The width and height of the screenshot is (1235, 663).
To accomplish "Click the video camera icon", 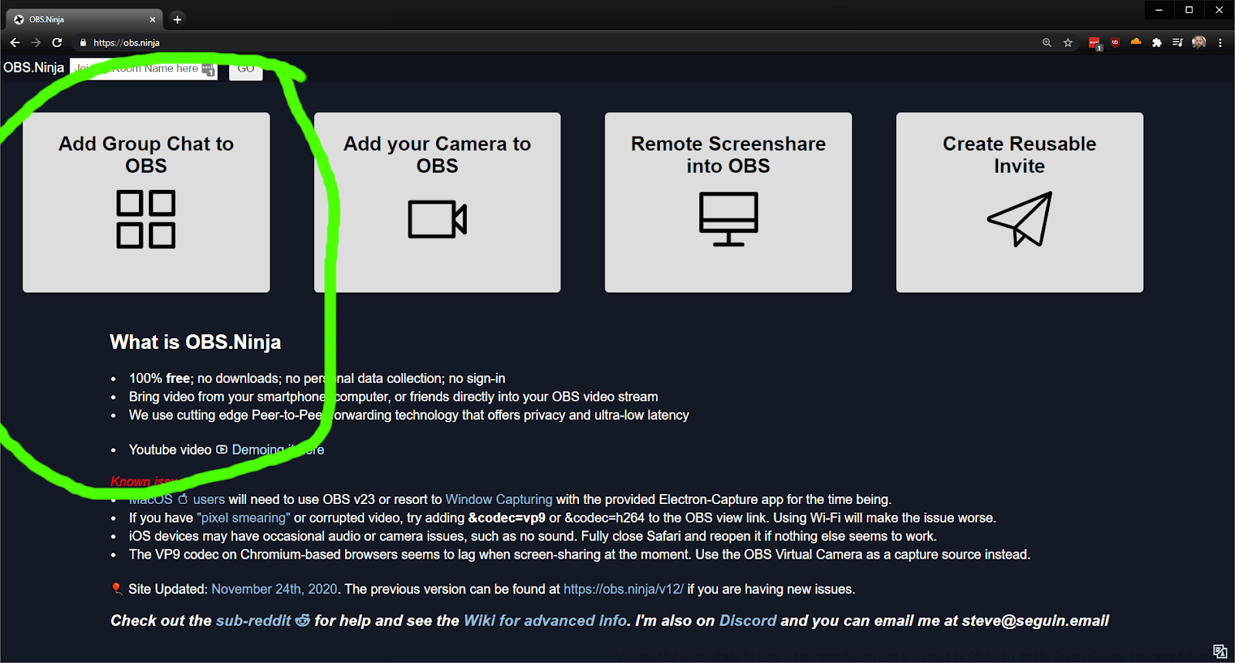I will click(437, 219).
